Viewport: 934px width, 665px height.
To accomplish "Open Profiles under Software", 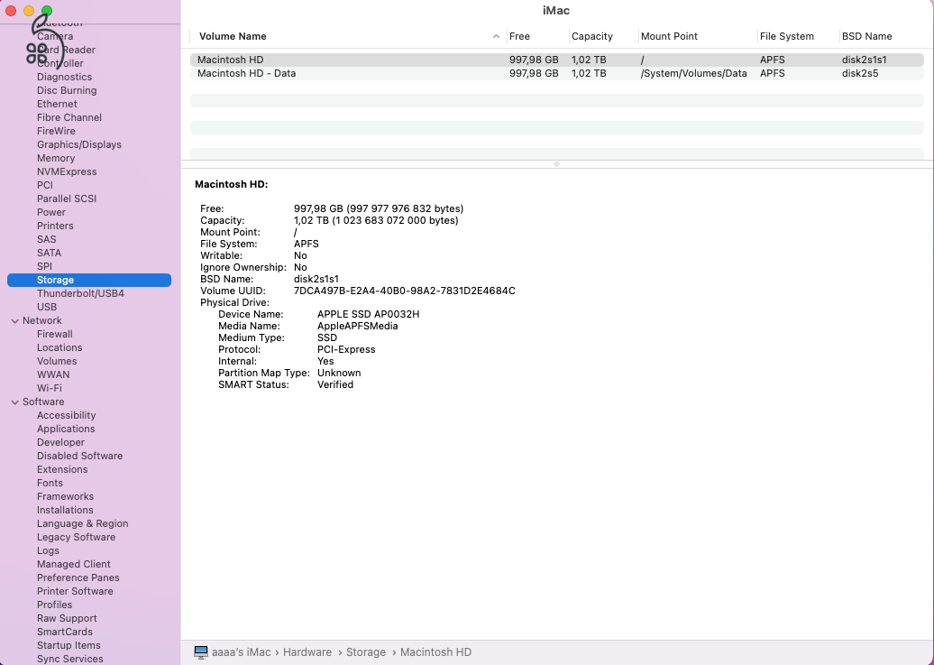I will pyautogui.click(x=54, y=605).
